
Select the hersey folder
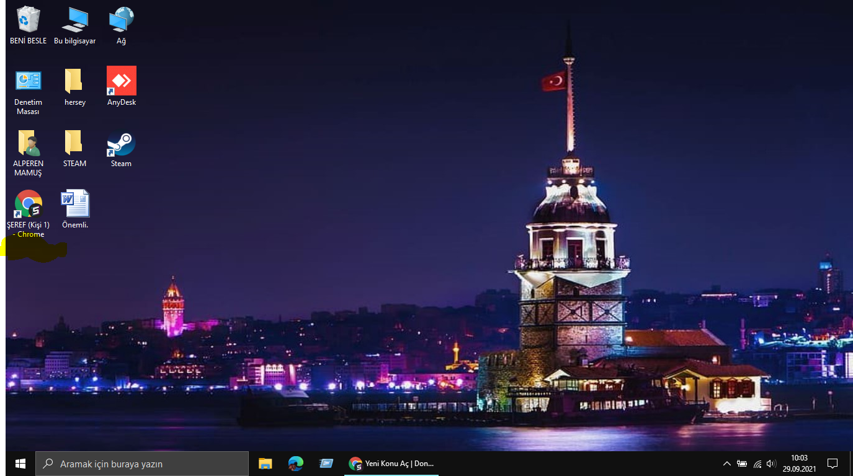coord(74,87)
